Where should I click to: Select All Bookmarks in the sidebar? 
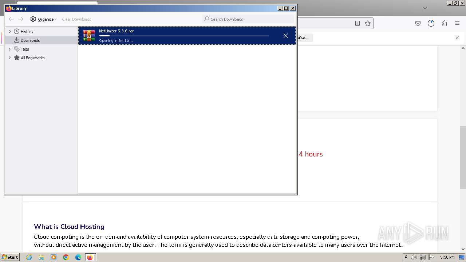tap(33, 58)
